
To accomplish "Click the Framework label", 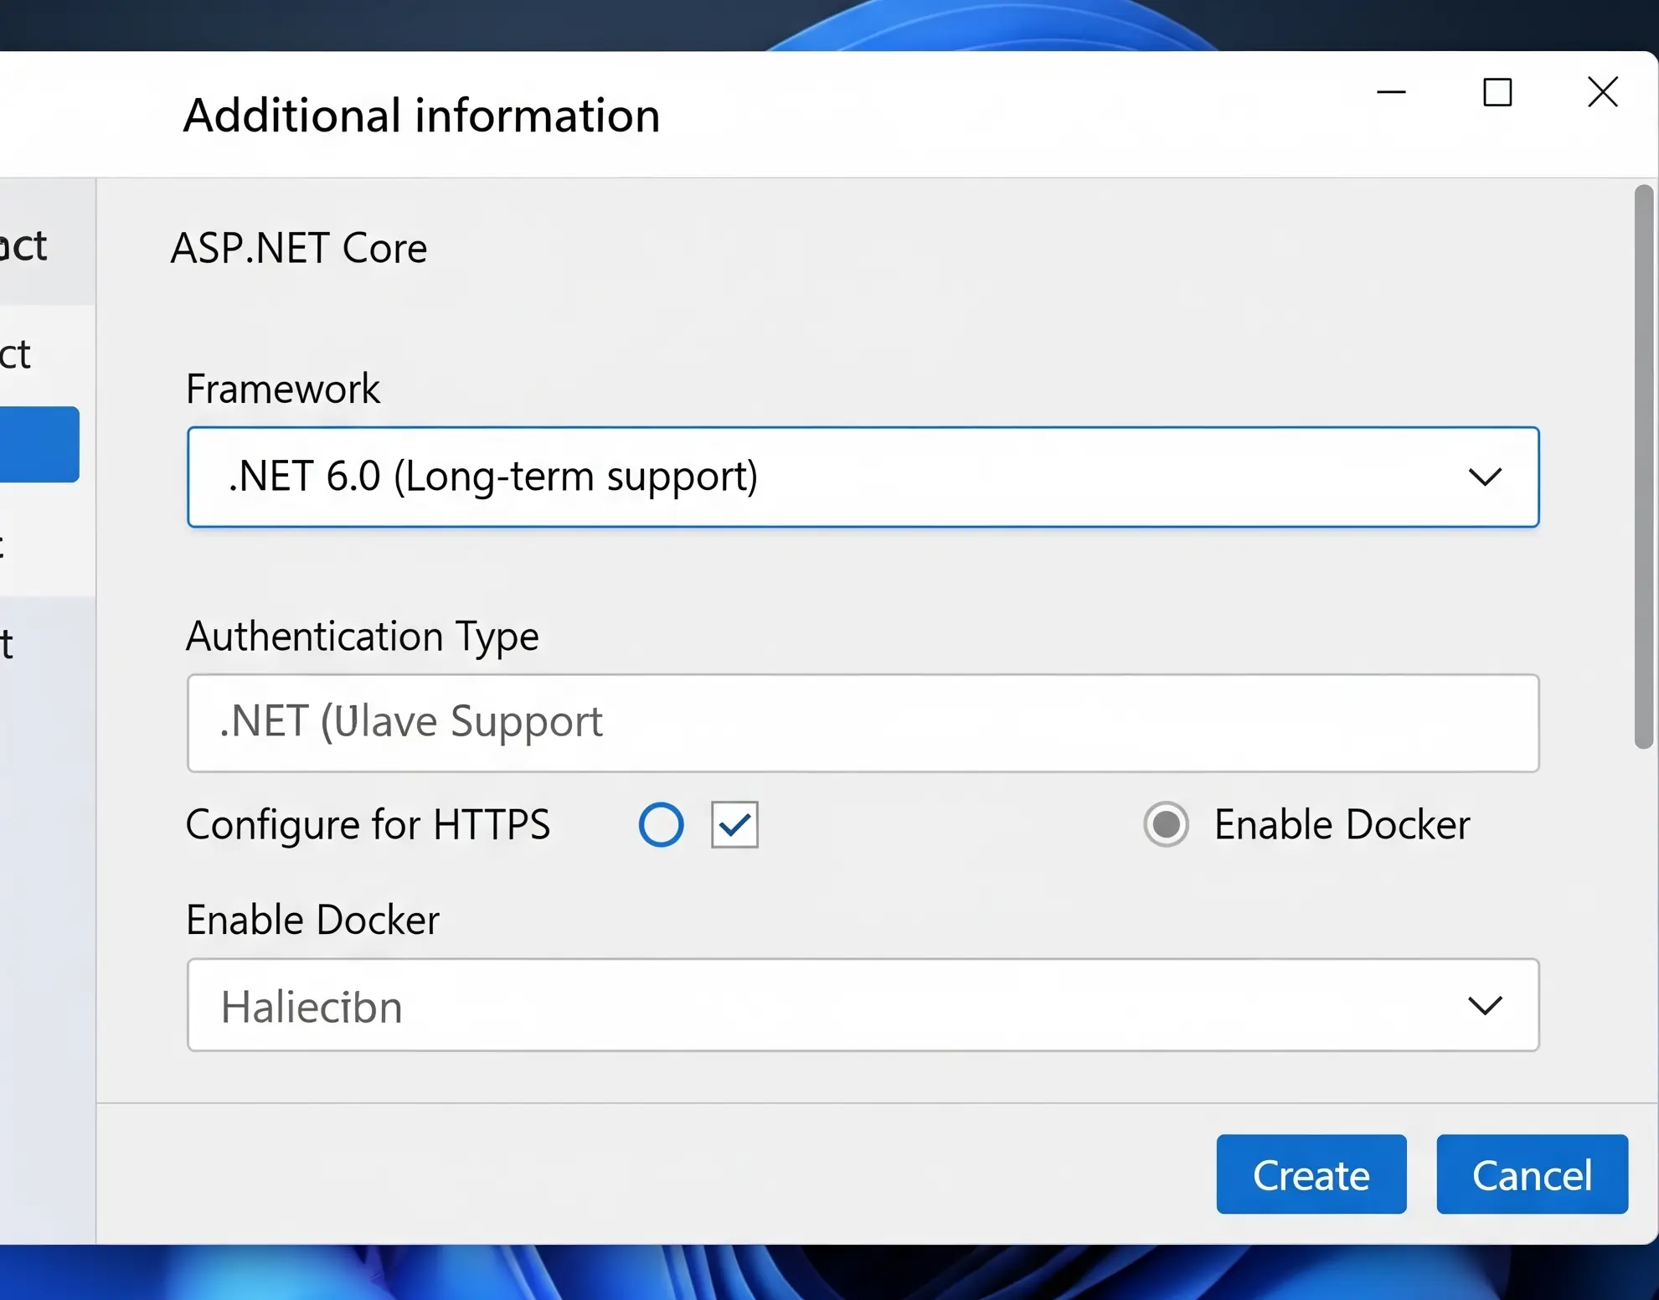I will (x=283, y=389).
